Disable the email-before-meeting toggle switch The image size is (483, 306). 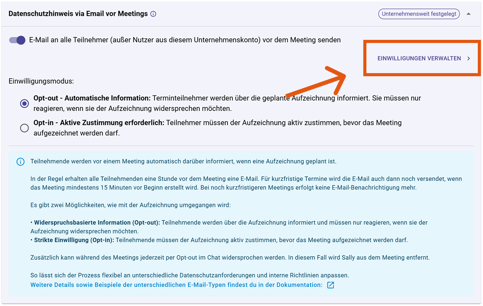click(x=17, y=40)
